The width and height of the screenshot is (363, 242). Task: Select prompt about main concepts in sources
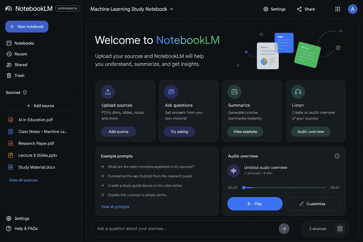click(x=148, y=167)
